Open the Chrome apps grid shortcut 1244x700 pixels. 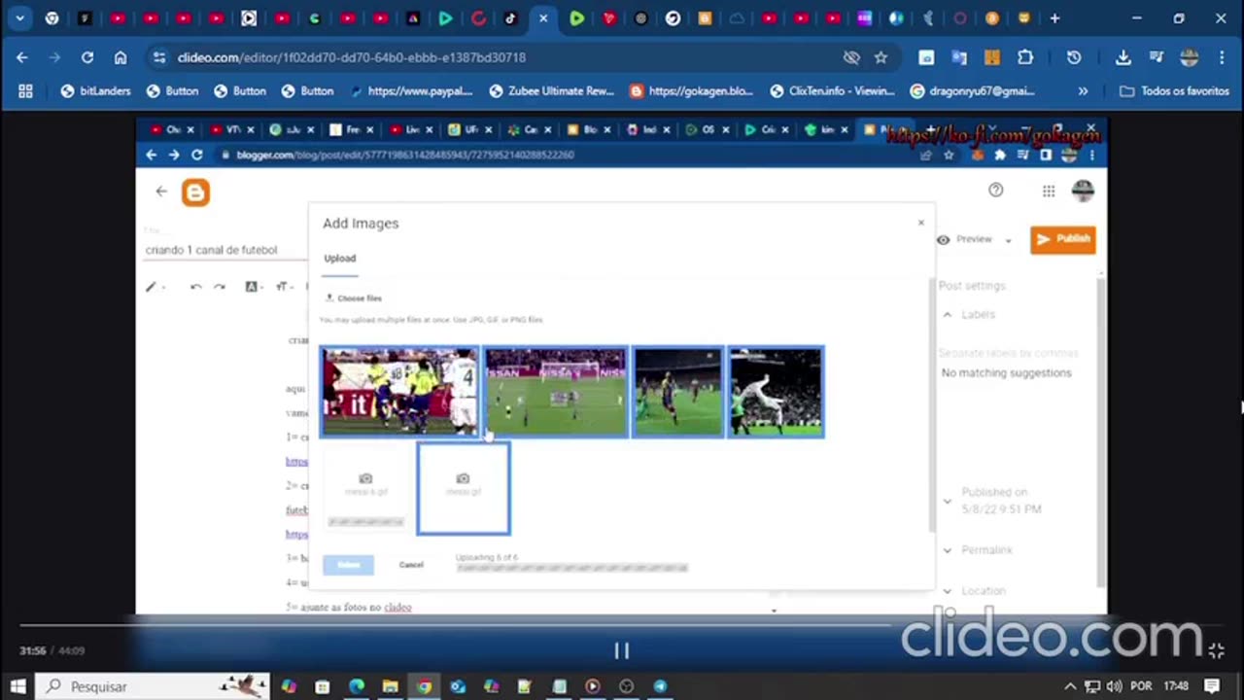tap(25, 90)
